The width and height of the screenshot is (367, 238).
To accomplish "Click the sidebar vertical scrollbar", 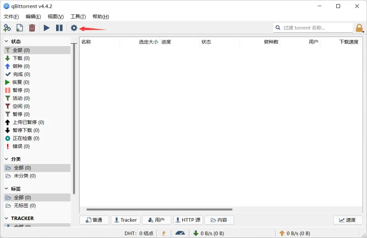I will pos(74,119).
